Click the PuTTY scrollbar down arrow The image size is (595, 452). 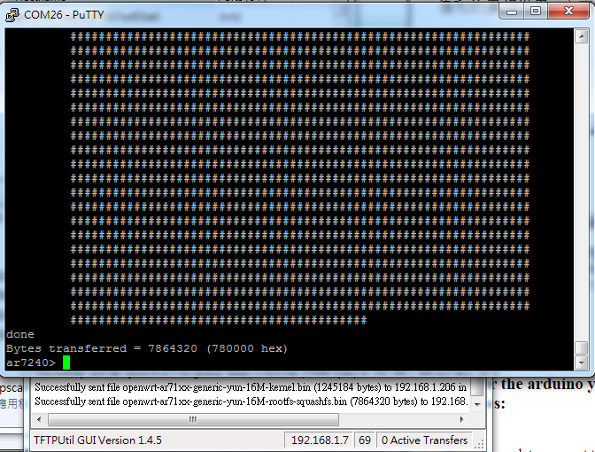coord(582,362)
